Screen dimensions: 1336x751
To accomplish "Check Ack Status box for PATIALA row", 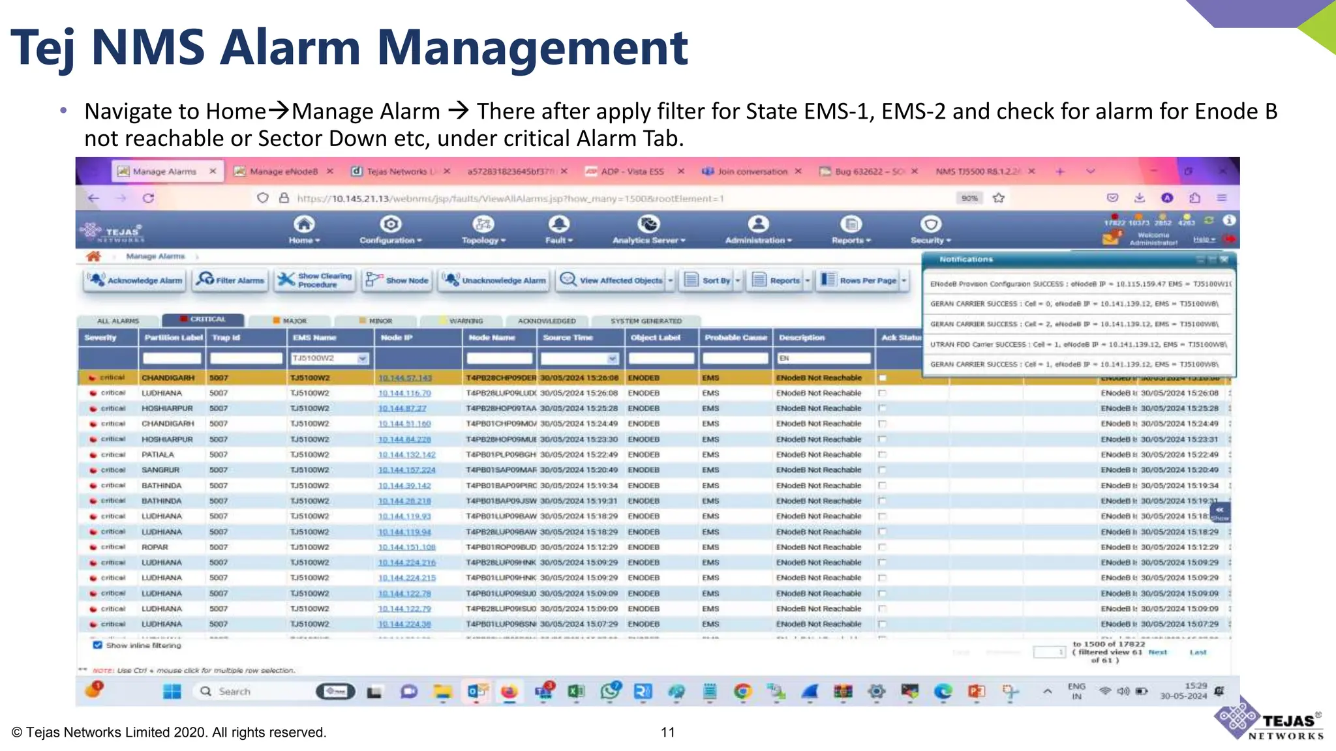I will coord(883,455).
